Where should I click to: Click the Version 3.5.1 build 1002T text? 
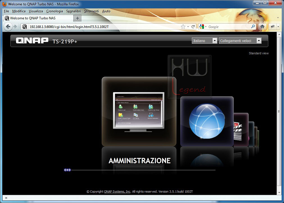[x=176, y=192]
